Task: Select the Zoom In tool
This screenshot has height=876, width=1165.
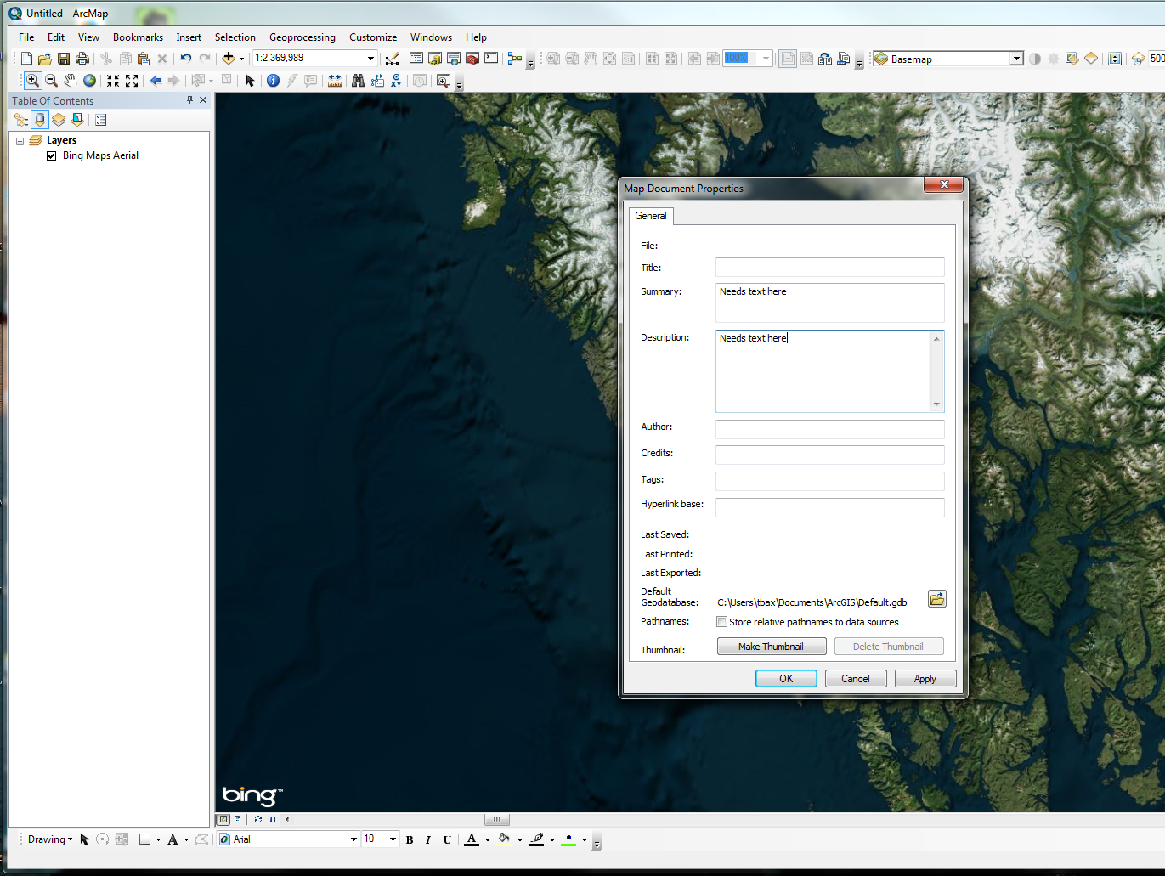Action: (x=32, y=81)
